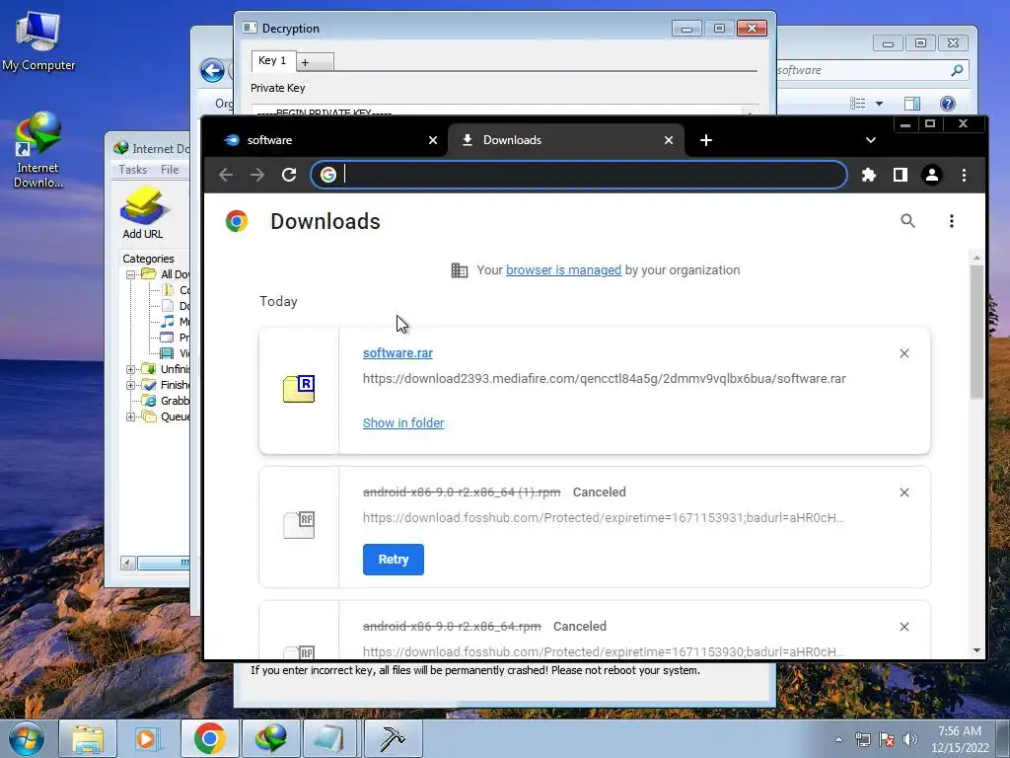Screen dimensions: 1010x758
Task: Change Explorer view icon
Action: click(x=857, y=104)
